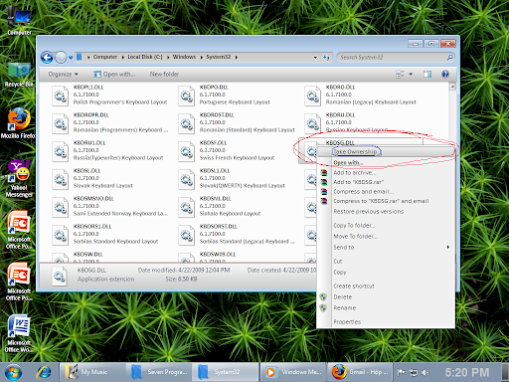Select the KBDSMSNO.DLL file icon
Screen dimensions: 509x382
60,207
